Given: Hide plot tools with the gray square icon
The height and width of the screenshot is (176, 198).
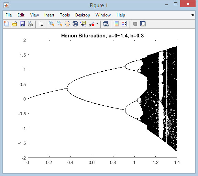Looking at the screenshot, I should pyautogui.click(x=135, y=24).
